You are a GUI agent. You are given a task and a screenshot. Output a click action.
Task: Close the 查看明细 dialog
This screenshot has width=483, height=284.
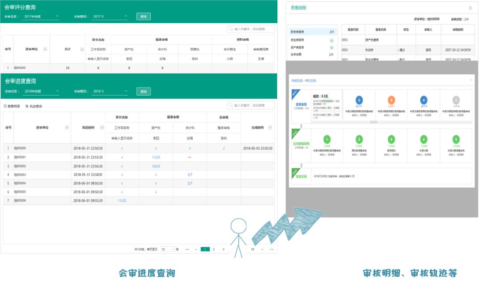pos(470,8)
